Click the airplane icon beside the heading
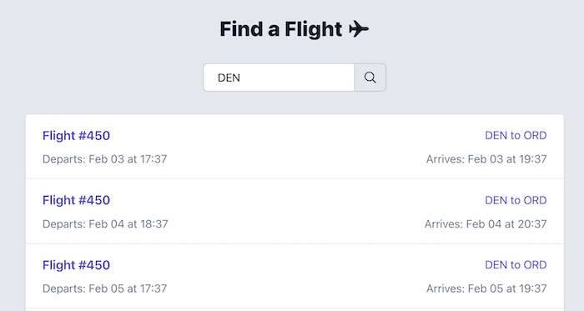This screenshot has height=311, width=584. (x=359, y=29)
